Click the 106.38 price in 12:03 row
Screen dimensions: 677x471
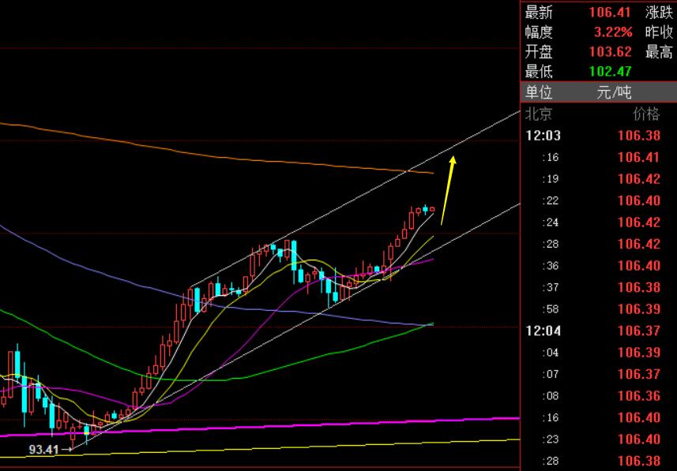pos(639,136)
